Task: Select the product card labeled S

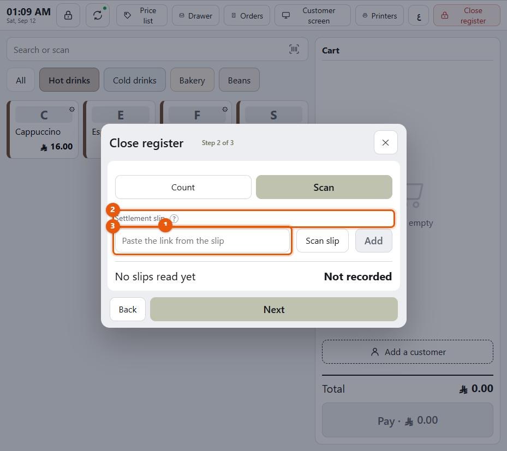Action: coord(273,113)
